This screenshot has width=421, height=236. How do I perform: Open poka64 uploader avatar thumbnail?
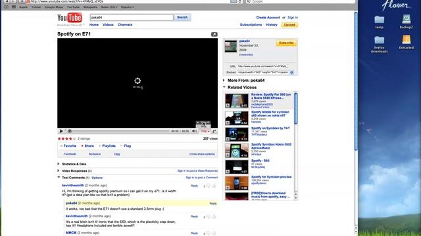pyautogui.click(x=231, y=47)
